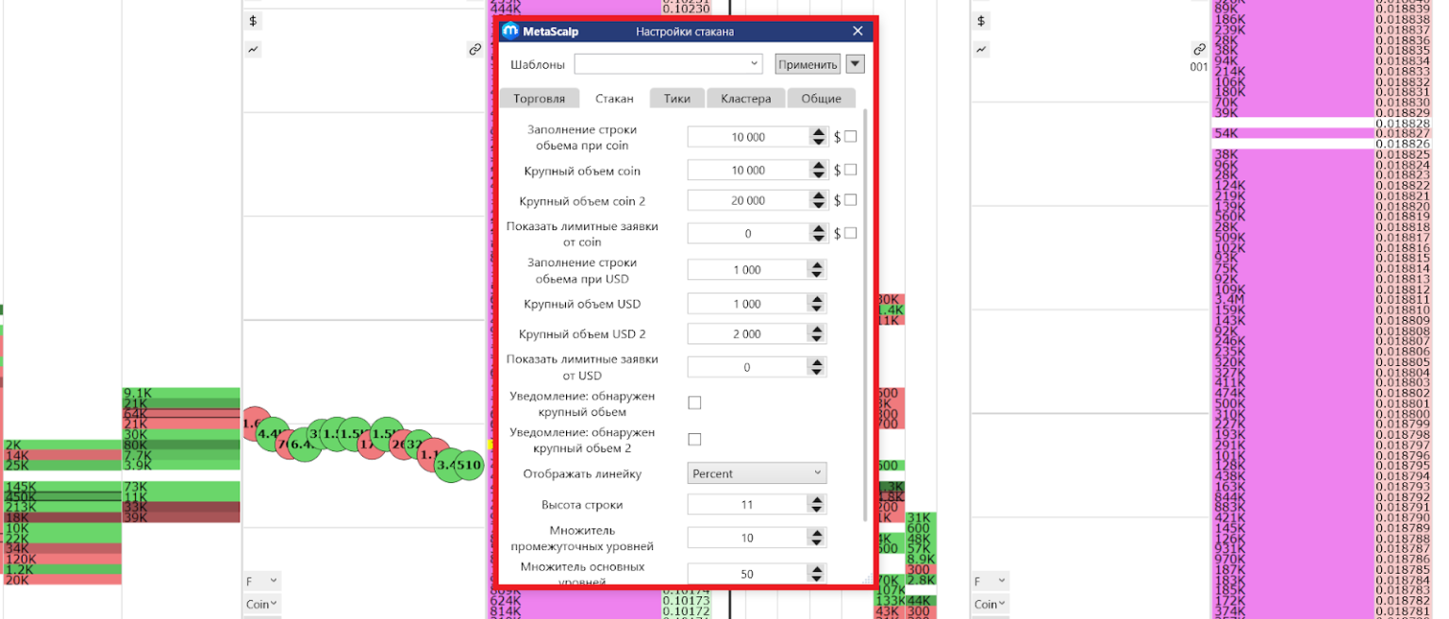Decrease Показать лимитные заявки от USD value

(817, 372)
